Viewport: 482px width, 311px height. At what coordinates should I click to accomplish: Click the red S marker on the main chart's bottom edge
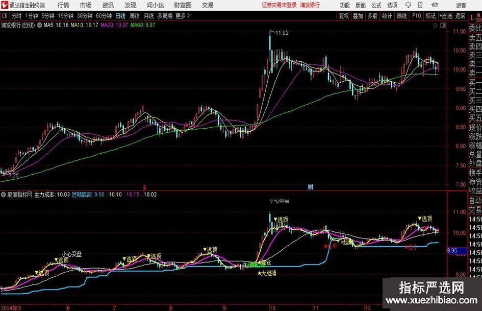[144, 187]
